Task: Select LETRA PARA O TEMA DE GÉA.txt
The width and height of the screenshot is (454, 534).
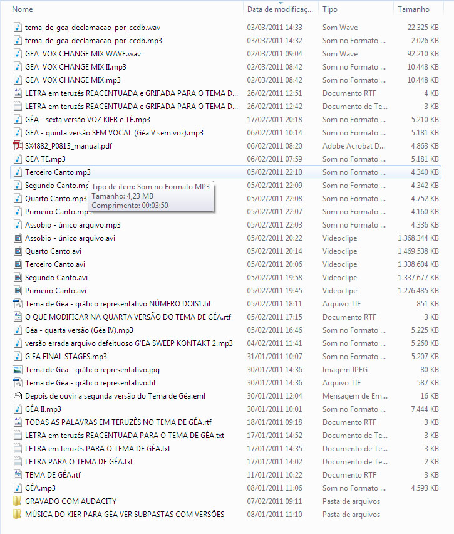Action: (x=78, y=462)
